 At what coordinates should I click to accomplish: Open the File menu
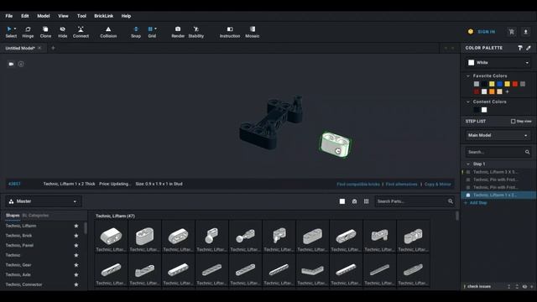9,16
